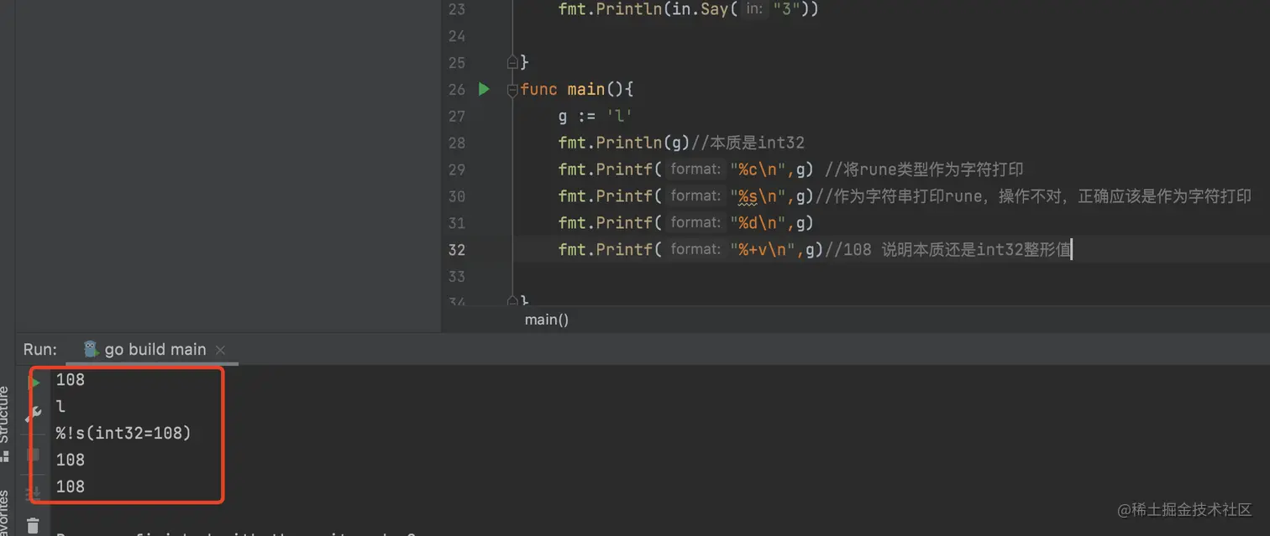Rerun 'go build main' in Run panel

click(x=34, y=382)
